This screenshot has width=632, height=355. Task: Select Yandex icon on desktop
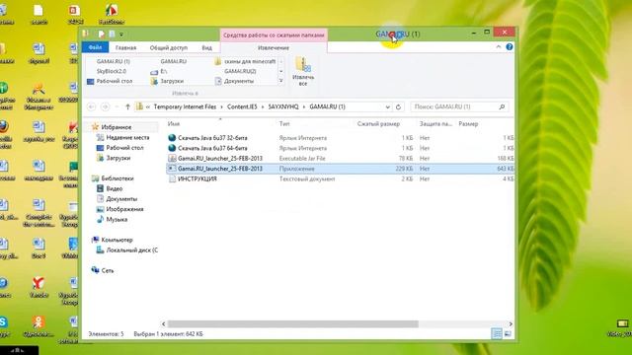tap(39, 287)
